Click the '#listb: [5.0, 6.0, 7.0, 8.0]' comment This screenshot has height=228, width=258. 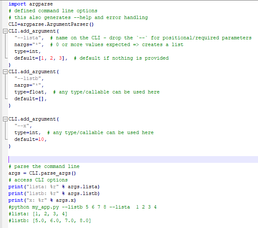[x=50, y=220]
